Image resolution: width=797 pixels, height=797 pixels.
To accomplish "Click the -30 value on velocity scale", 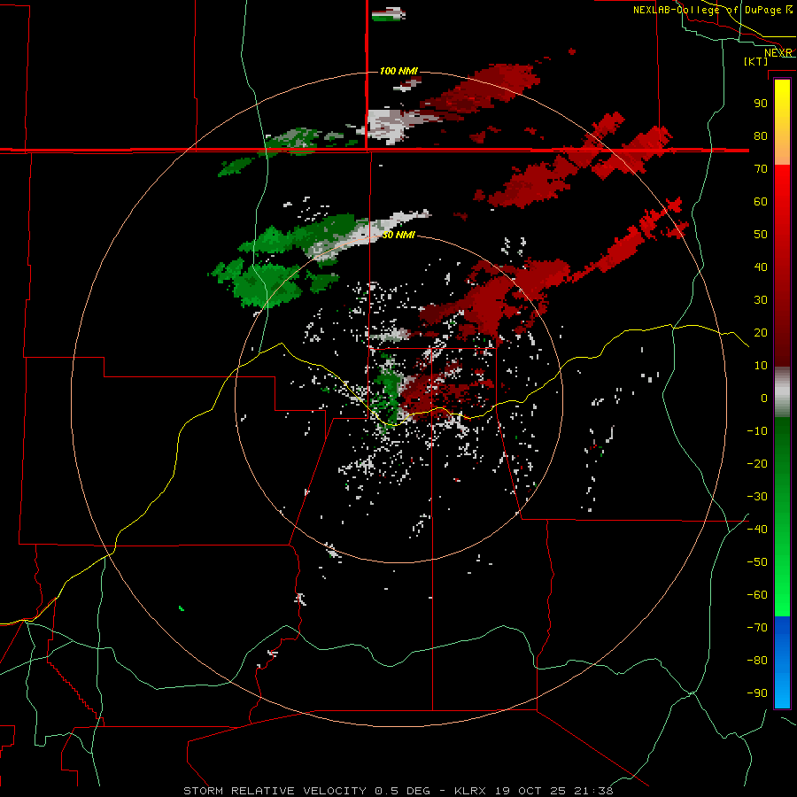I will (757, 497).
